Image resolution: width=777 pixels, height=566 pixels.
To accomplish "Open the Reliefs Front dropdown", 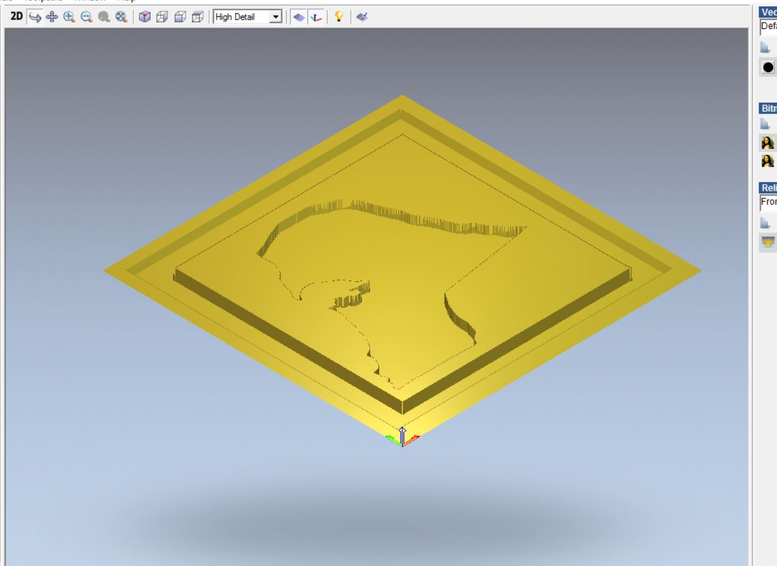I will click(769, 204).
